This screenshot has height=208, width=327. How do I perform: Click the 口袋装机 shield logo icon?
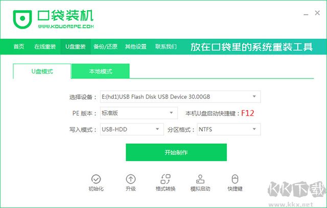[x=22, y=19]
